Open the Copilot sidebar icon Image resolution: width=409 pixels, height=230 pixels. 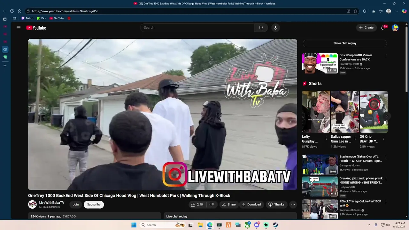404,11
